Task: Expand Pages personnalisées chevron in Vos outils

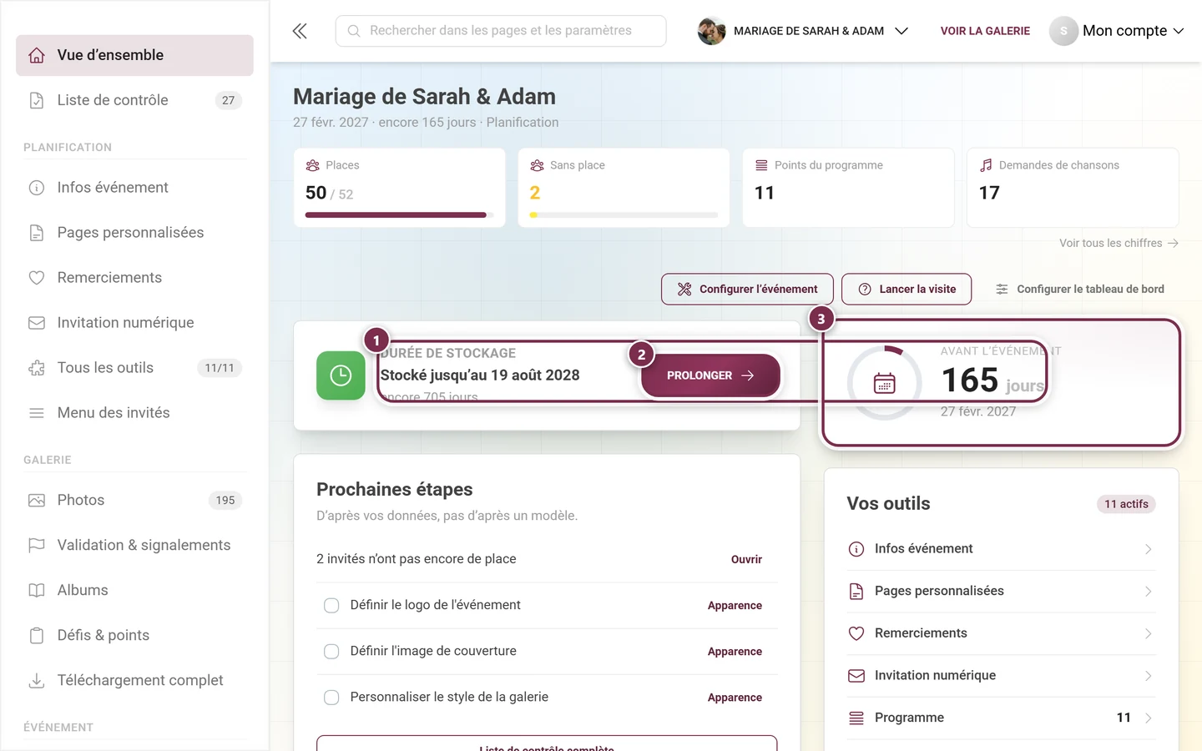Action: [x=1149, y=592]
